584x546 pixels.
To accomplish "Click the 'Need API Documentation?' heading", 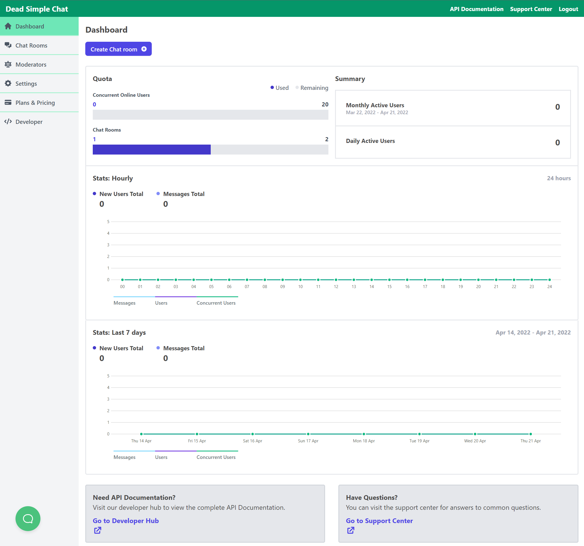I will (x=134, y=497).
